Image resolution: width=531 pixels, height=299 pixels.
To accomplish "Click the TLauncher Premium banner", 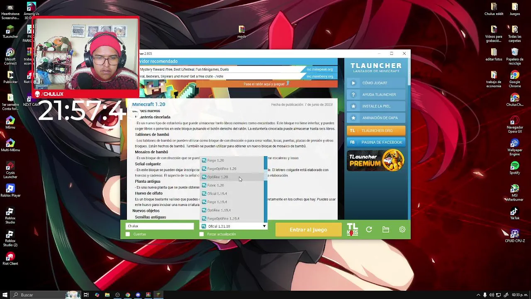I will (x=376, y=161).
